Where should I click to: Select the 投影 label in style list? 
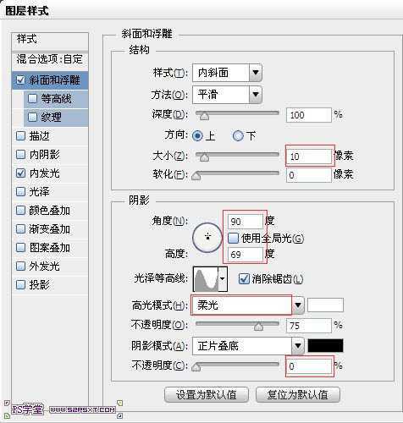pyautogui.click(x=39, y=285)
